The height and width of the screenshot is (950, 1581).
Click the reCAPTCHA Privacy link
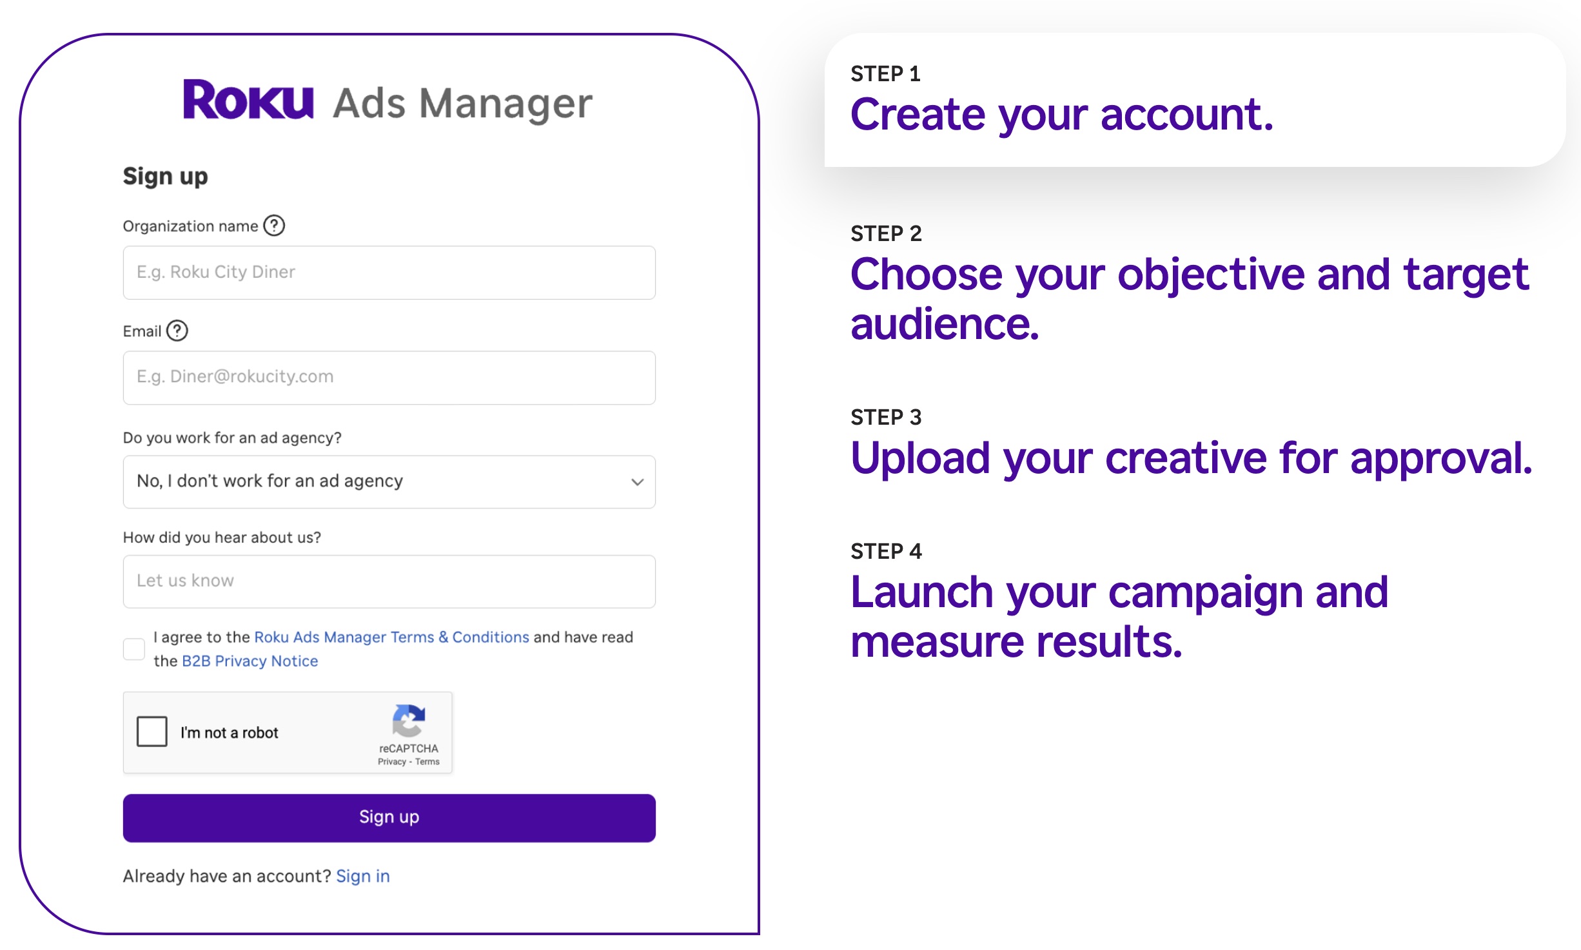pos(391,762)
